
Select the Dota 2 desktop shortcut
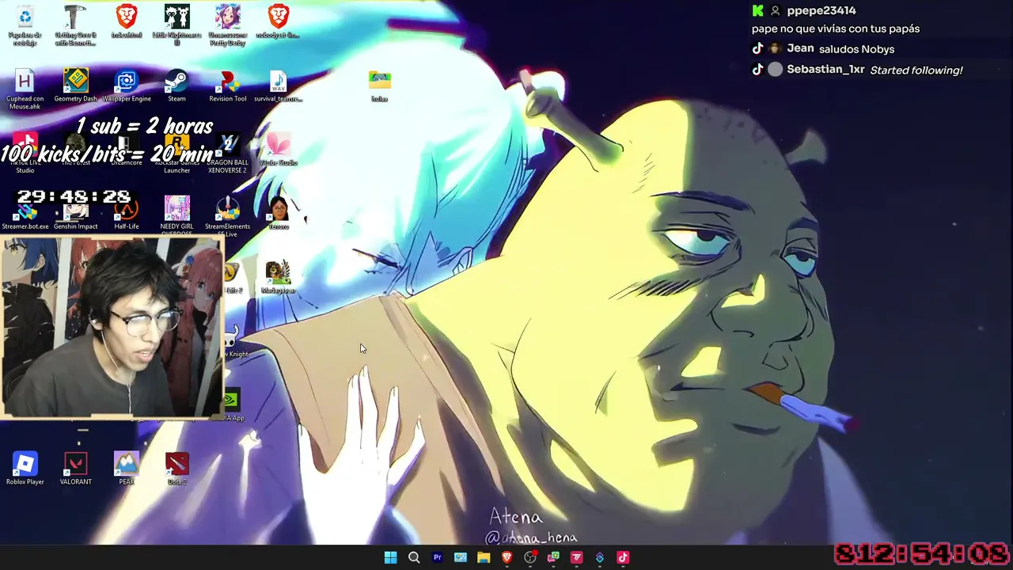click(177, 469)
